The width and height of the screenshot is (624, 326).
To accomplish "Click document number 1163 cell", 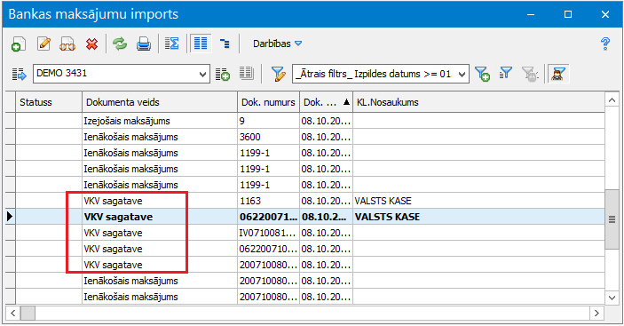I will point(269,201).
